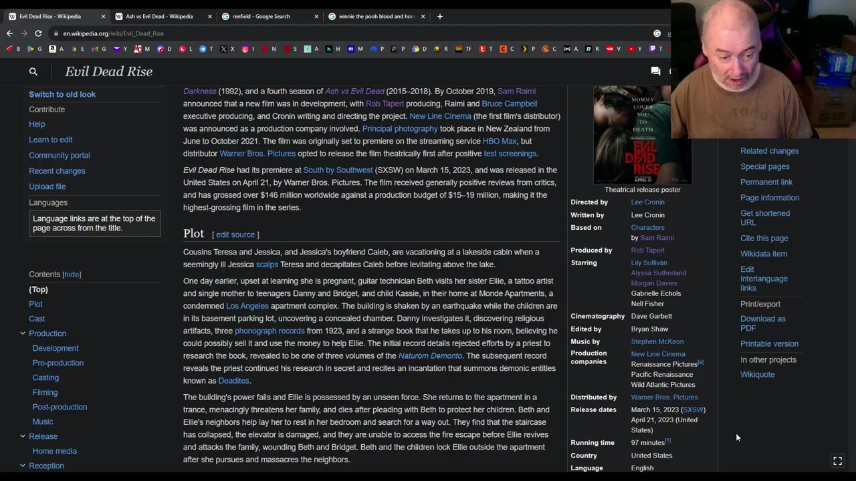Open the Community portal link

pos(59,155)
